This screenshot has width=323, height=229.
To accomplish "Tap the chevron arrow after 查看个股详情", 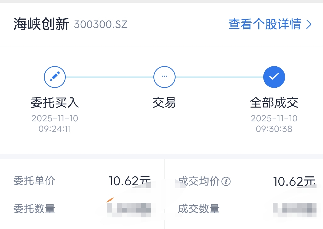I will [x=309, y=25].
